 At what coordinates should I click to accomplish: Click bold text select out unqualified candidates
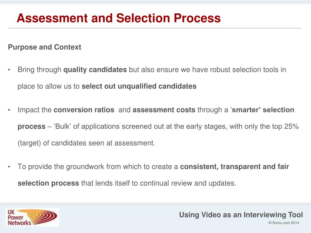click(139, 86)
